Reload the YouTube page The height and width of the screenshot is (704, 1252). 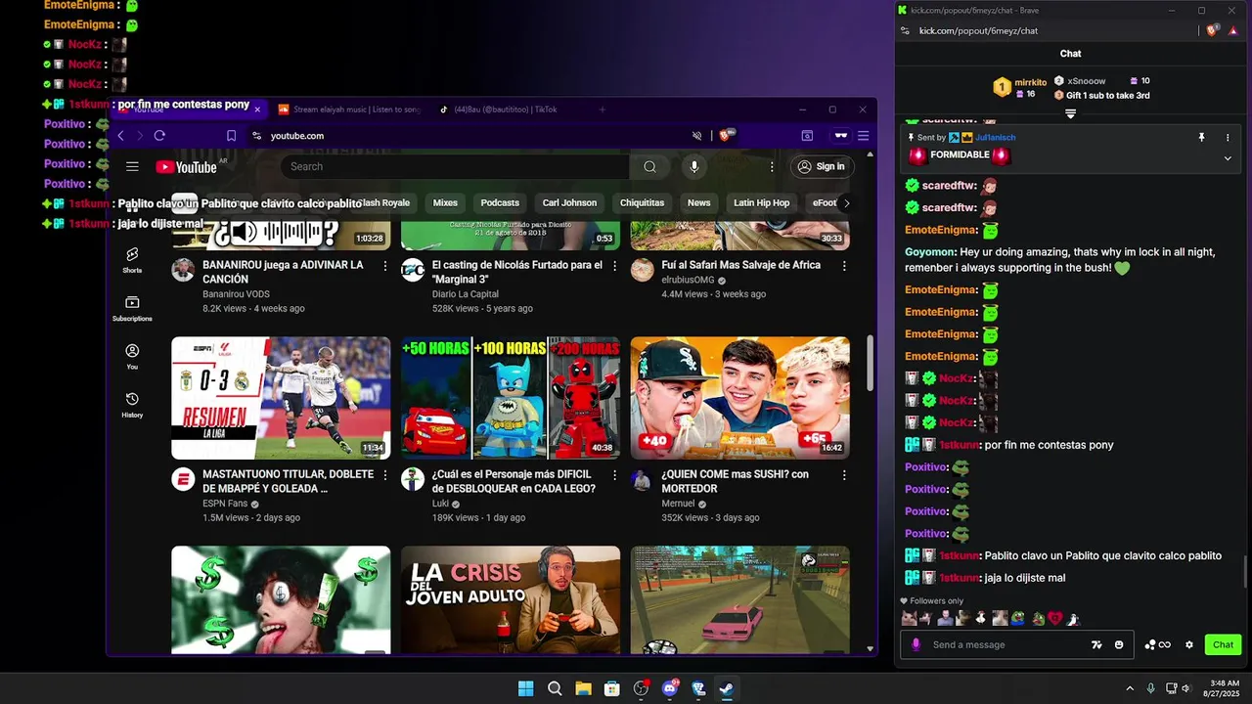tap(159, 136)
